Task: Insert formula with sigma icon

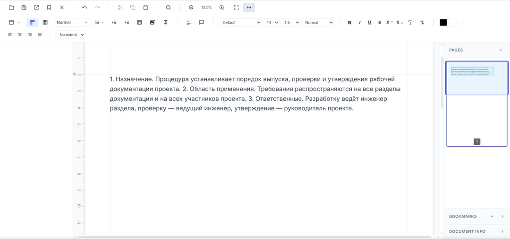Action: pyautogui.click(x=166, y=23)
